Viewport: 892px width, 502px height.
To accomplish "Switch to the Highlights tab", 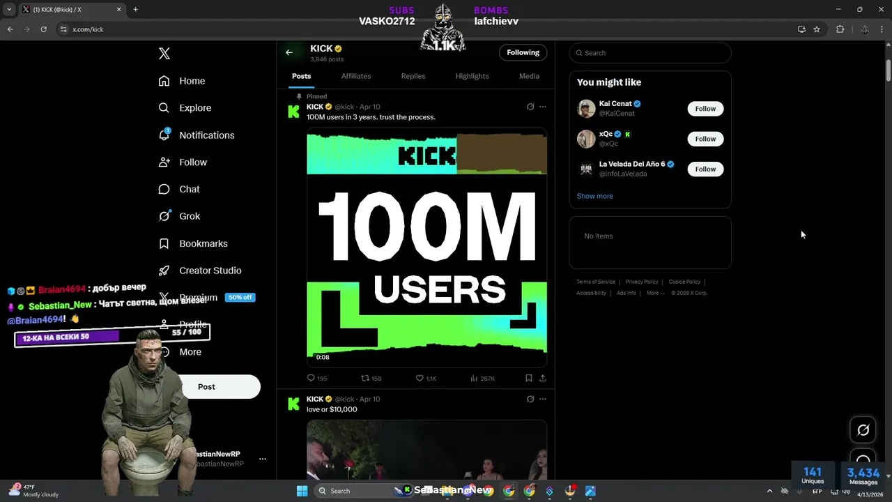I will 472,76.
